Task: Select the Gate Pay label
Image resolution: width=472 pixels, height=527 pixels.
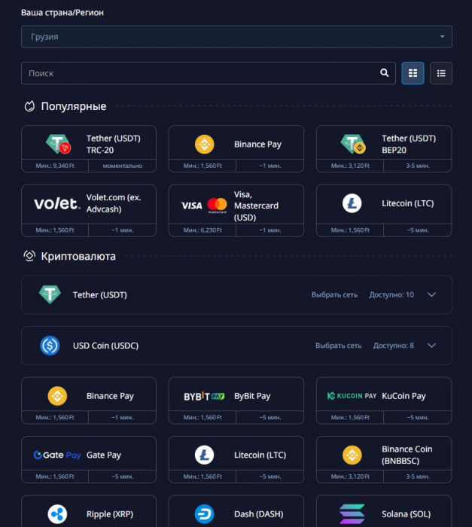Action: coord(104,455)
